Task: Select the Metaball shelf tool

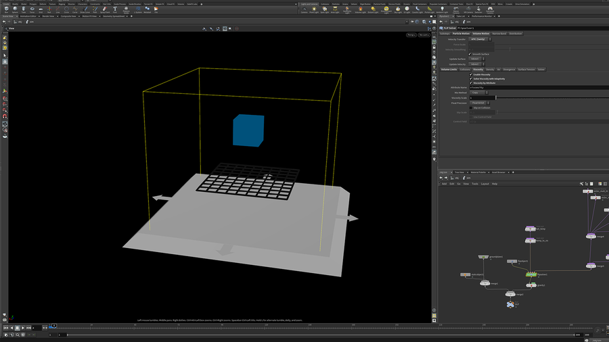Action: [148, 9]
